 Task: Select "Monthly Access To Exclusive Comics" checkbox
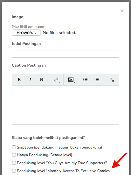point(14,171)
